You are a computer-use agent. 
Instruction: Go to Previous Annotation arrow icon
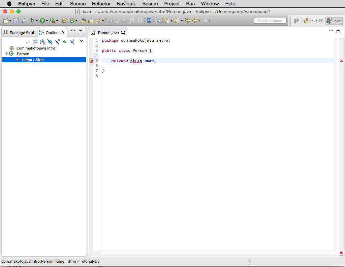pyautogui.click(x=177, y=21)
